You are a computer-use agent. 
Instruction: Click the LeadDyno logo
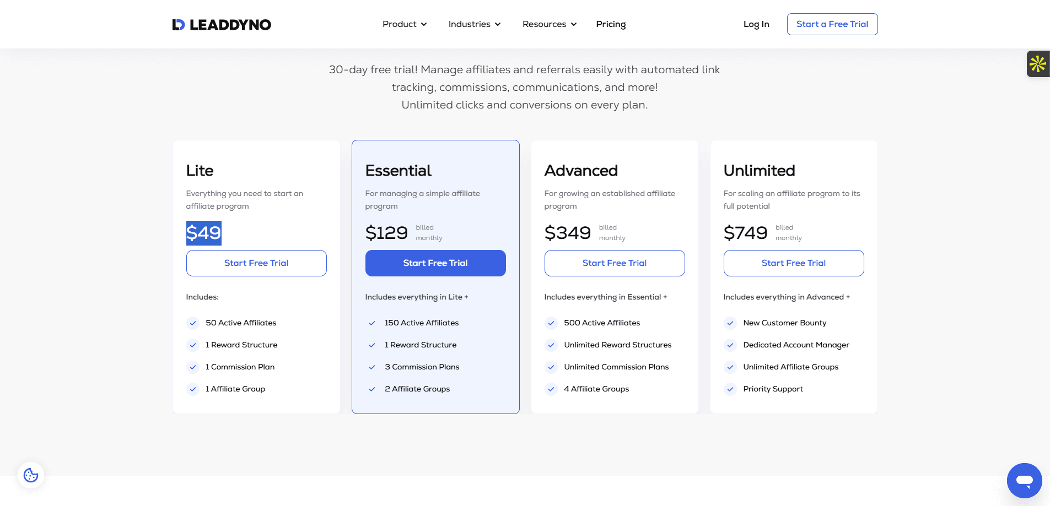pyautogui.click(x=222, y=25)
